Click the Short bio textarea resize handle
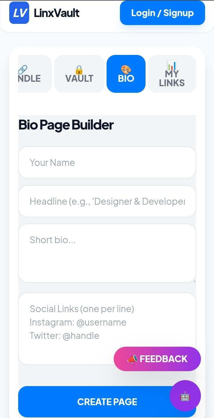 click(194, 281)
